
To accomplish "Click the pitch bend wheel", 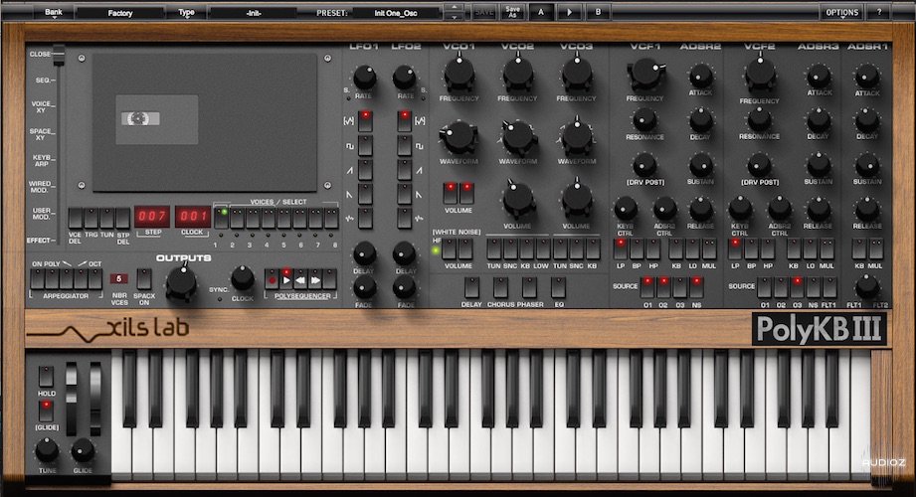I will [71, 399].
